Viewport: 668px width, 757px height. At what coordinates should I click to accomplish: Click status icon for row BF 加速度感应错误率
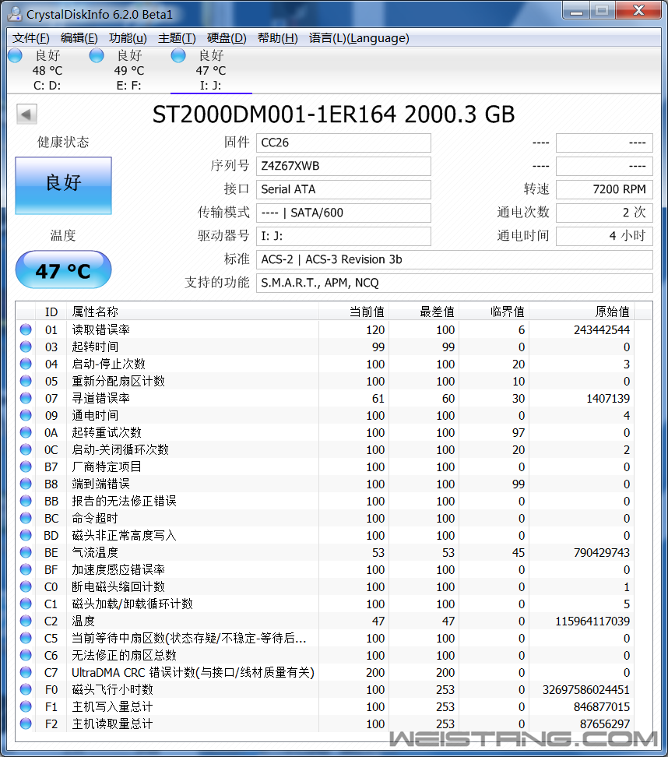pyautogui.click(x=26, y=569)
